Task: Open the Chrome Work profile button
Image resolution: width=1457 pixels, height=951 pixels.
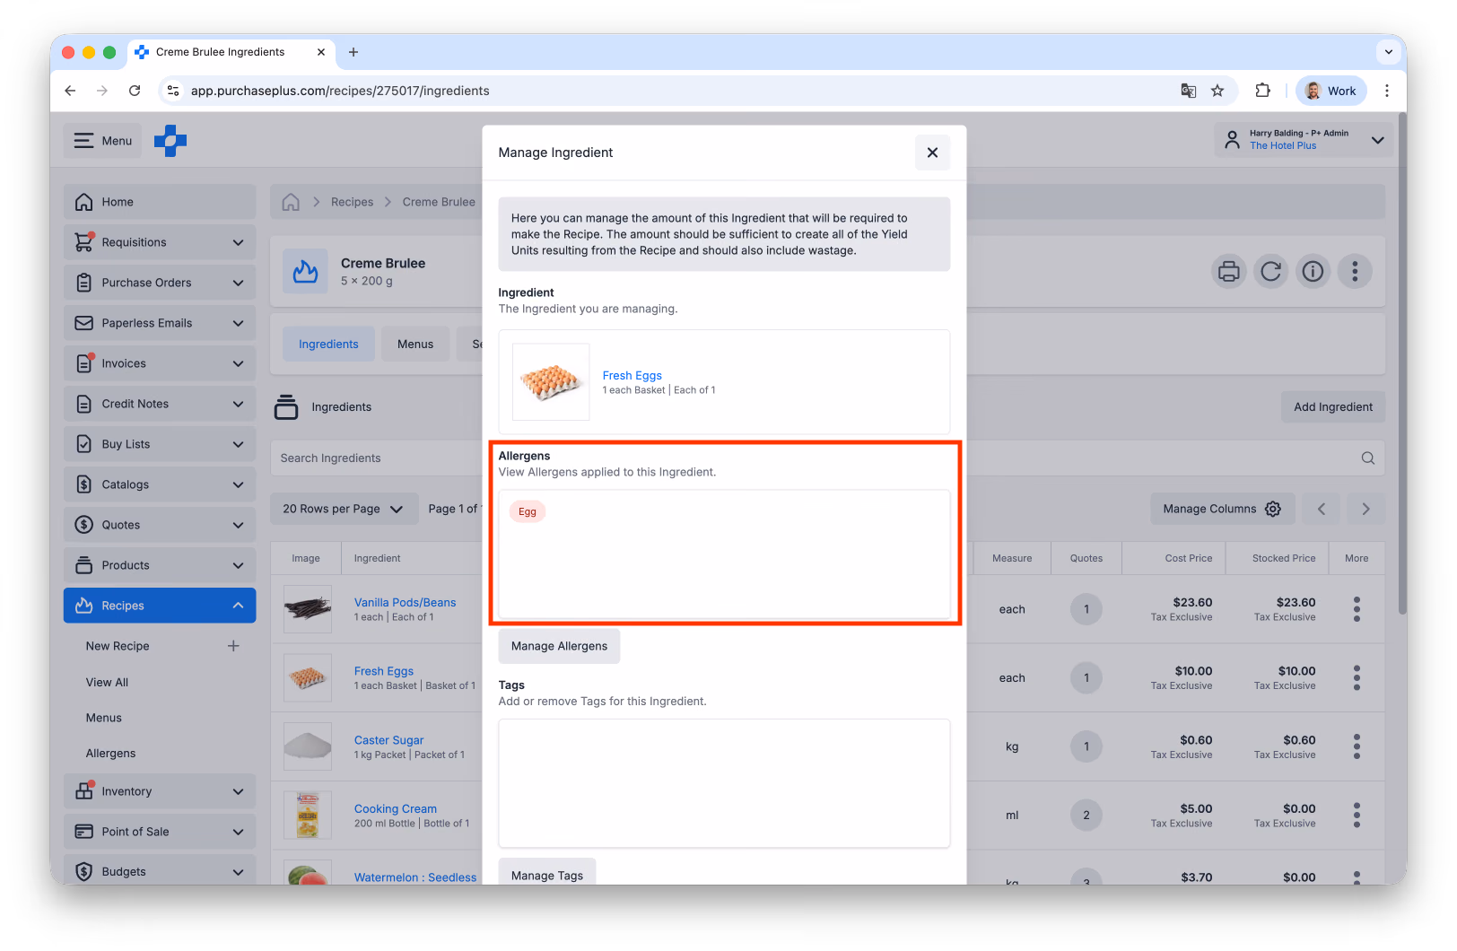Action: (1331, 91)
